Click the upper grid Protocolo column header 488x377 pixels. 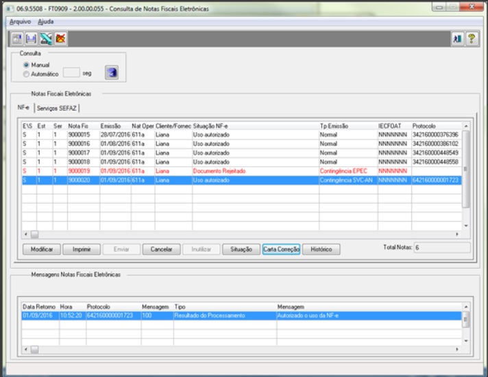pos(437,126)
